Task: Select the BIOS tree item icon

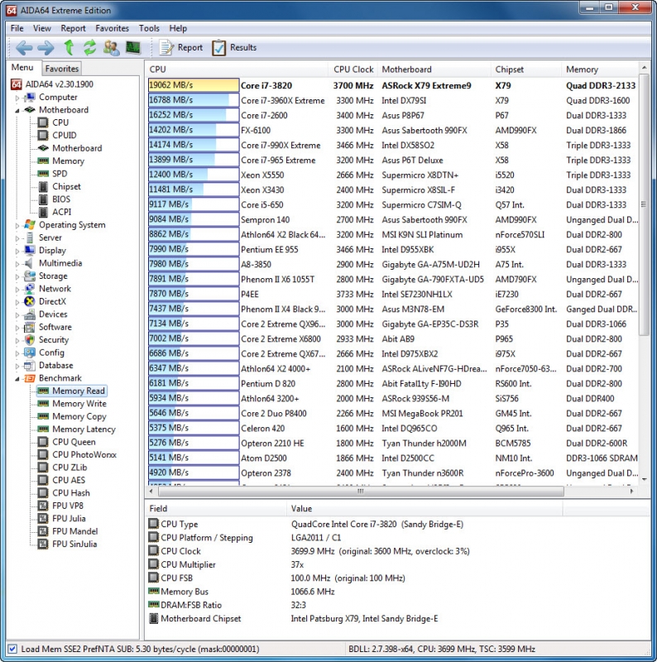Action: pyautogui.click(x=43, y=199)
